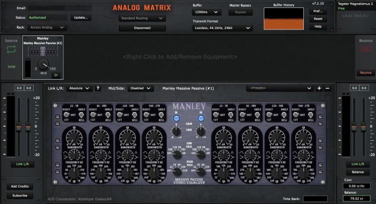This screenshot has height=204, width=376.
Task: Click left channel 560-27K bandwidth knob
Action: (x=154, y=155)
